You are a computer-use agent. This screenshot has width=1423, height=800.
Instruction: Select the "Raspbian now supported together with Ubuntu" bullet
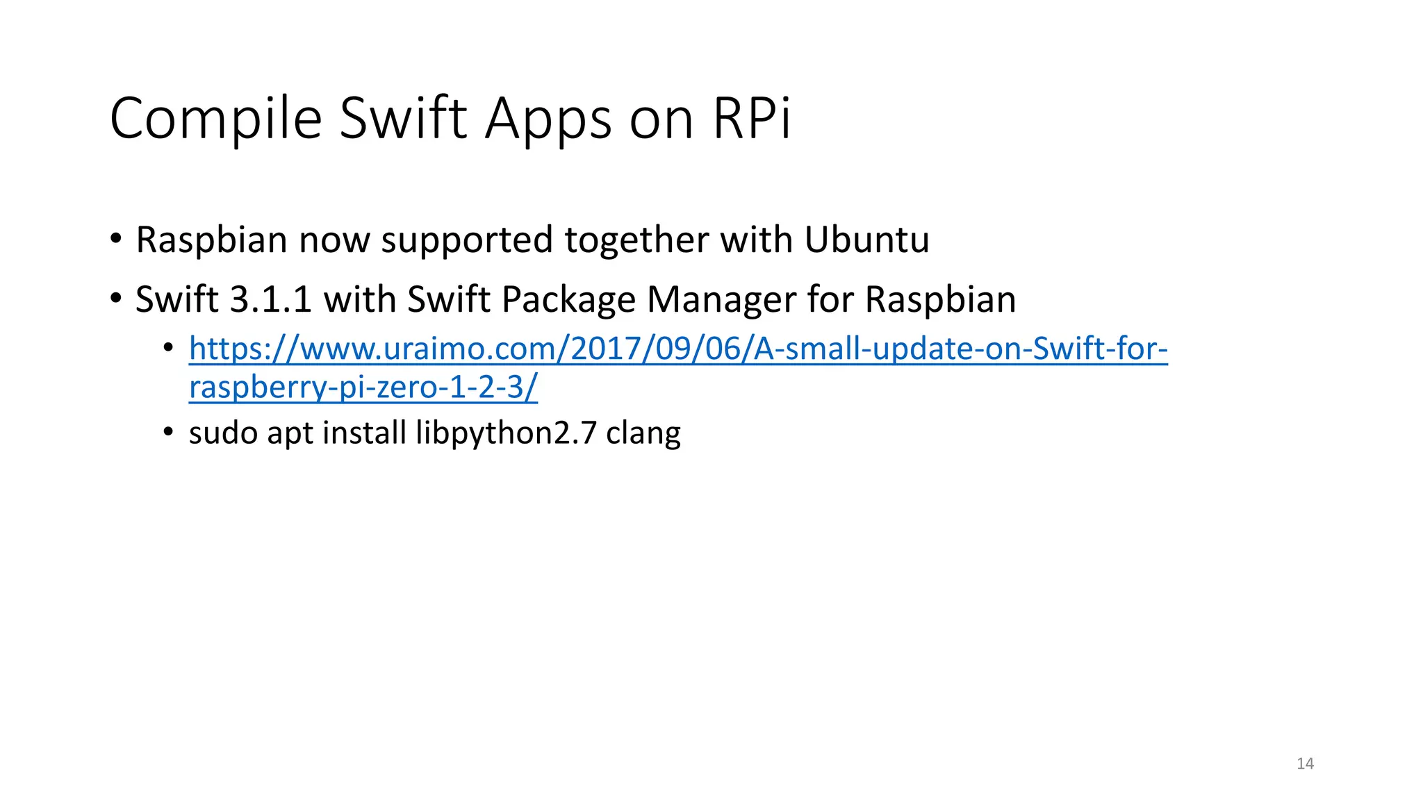pos(532,240)
